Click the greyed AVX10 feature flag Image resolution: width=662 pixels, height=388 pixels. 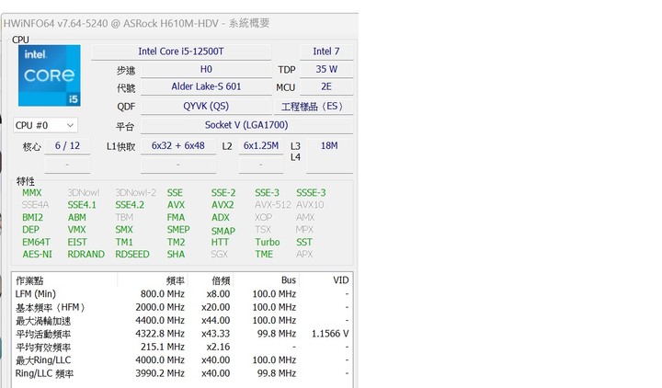[x=310, y=205]
